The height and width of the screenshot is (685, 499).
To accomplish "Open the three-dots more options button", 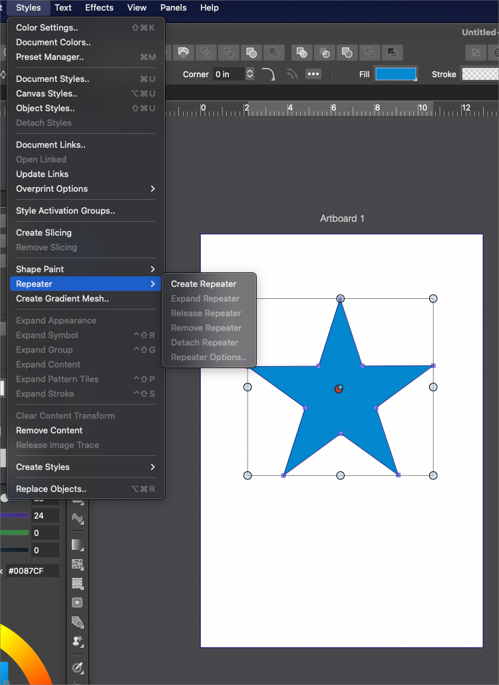I will (313, 74).
